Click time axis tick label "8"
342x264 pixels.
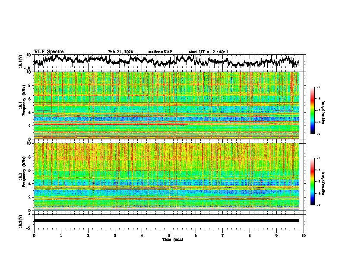[250, 236]
